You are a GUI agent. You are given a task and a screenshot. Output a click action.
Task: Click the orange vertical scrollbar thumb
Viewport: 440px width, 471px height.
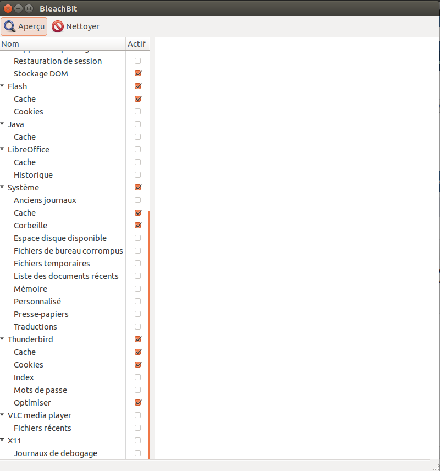coord(148,335)
